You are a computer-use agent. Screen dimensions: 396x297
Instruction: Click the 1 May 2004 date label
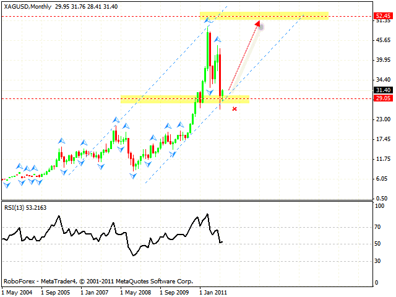pos(17,290)
